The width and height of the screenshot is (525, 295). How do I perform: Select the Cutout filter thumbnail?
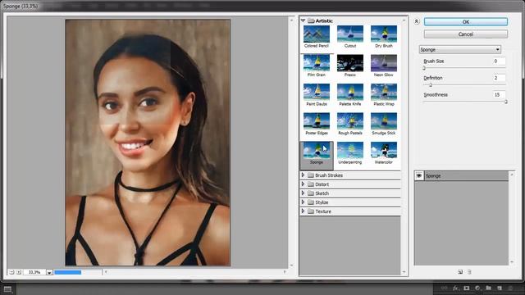(x=350, y=34)
